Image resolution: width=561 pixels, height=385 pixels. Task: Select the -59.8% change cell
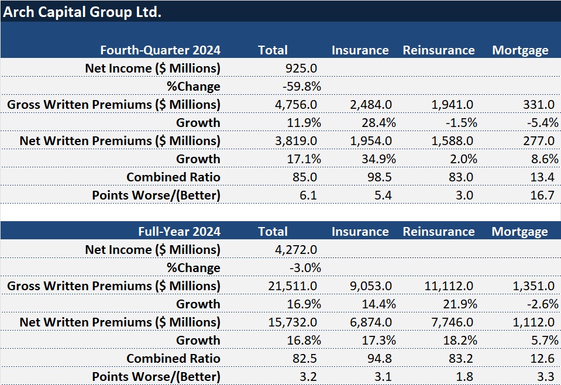(x=302, y=87)
